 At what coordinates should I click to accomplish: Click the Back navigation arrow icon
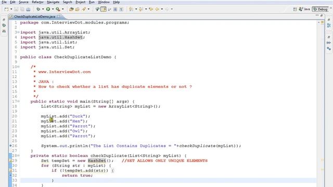pyautogui.click(x=157, y=9)
